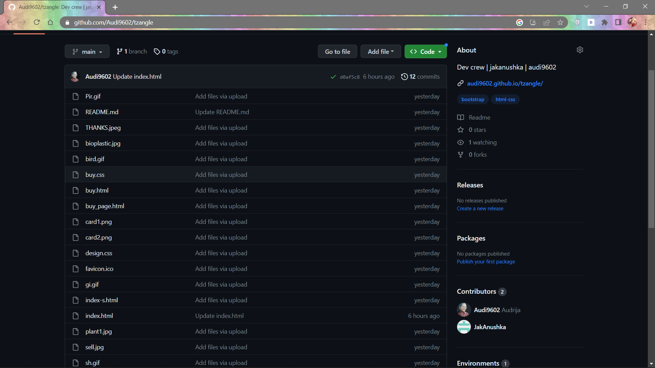Click the share page icon
The image size is (655, 368).
[x=547, y=22]
